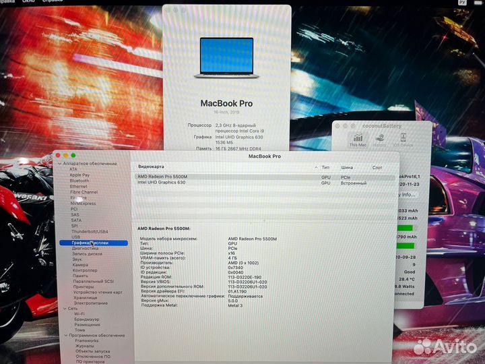This screenshot has height=364, width=485.
Task: Select This Mac tab in coconutBattery
Action: point(358,140)
